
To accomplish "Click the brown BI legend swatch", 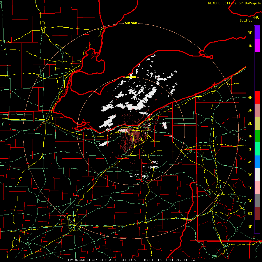I will (x=257, y=214).
